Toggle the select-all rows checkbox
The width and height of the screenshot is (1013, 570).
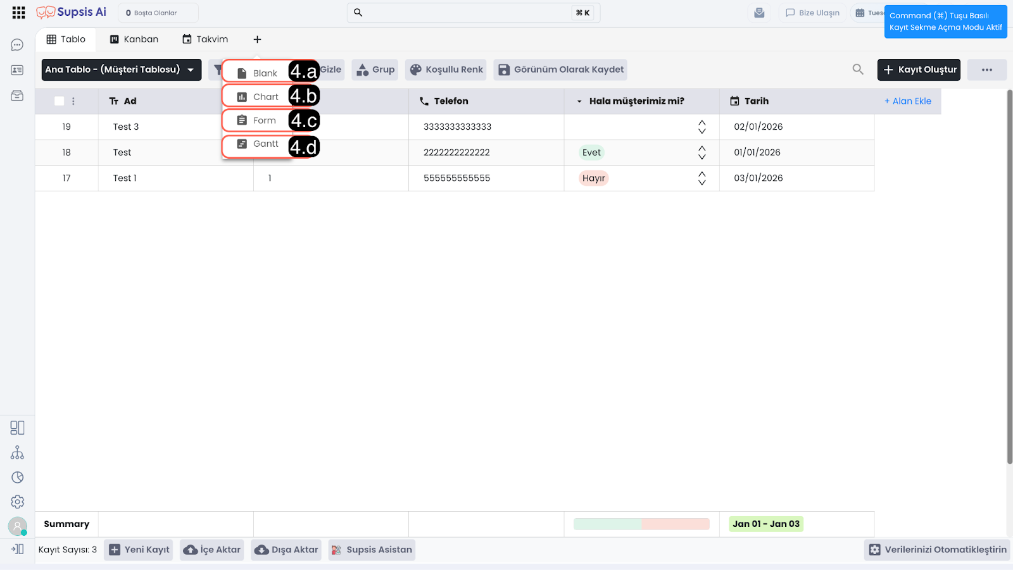click(x=60, y=101)
